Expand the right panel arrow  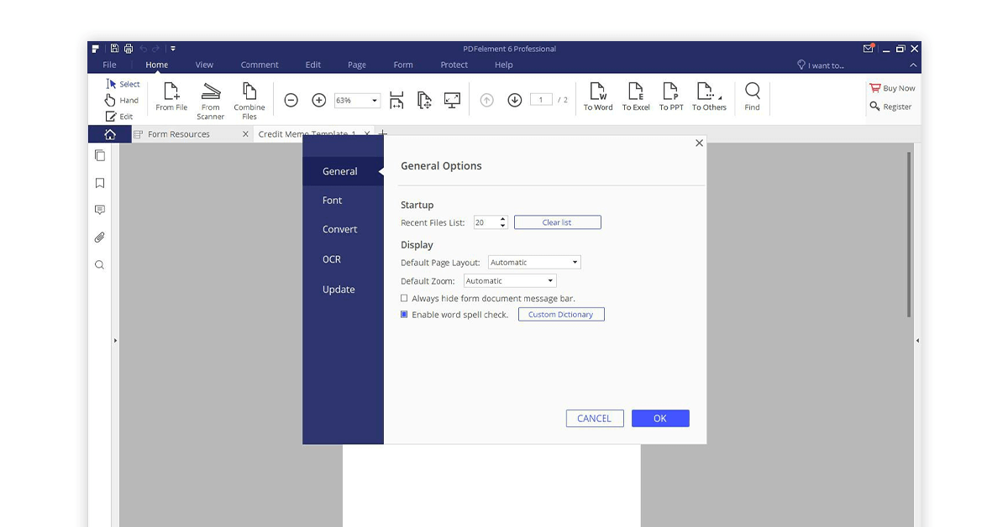[x=917, y=341]
